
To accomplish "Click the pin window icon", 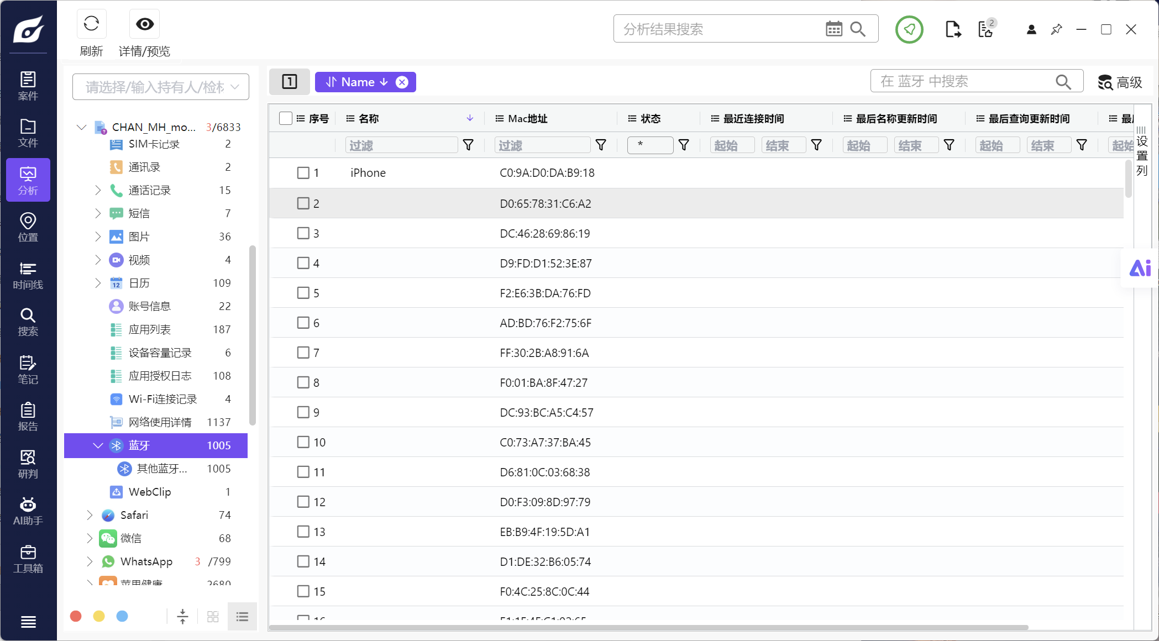I will pos(1056,29).
